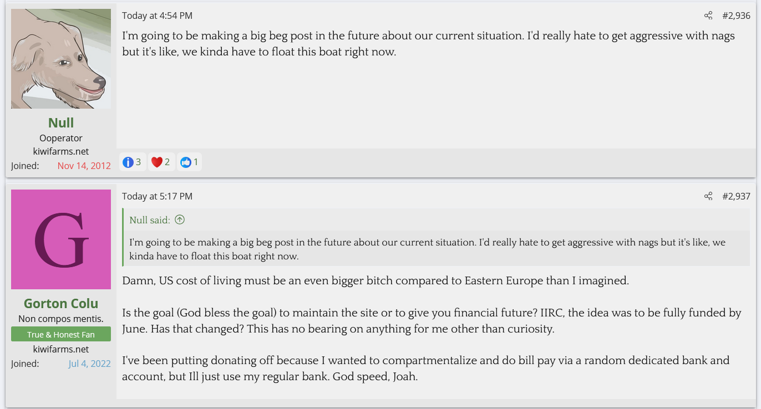
Task: Open the Null username profile link
Action: click(x=61, y=122)
